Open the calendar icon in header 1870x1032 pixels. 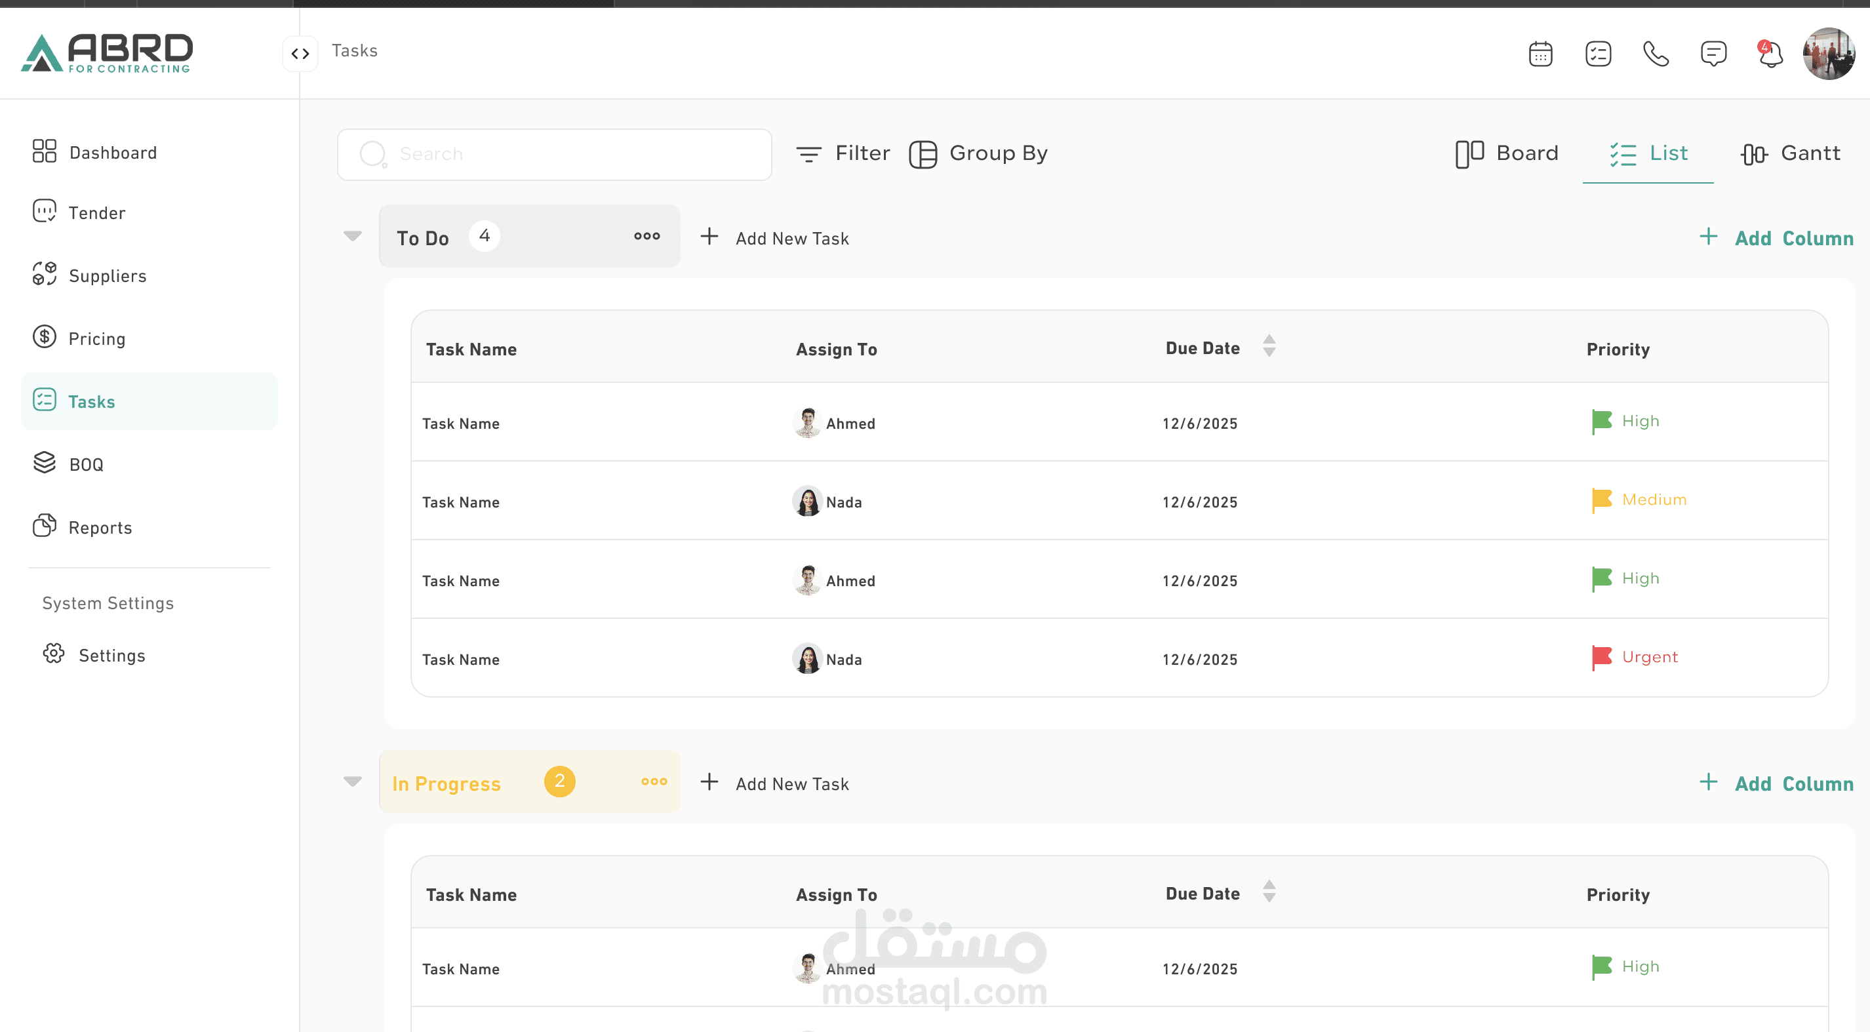point(1540,54)
